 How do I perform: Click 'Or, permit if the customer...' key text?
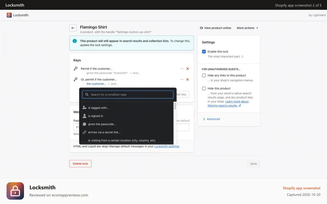(99, 80)
